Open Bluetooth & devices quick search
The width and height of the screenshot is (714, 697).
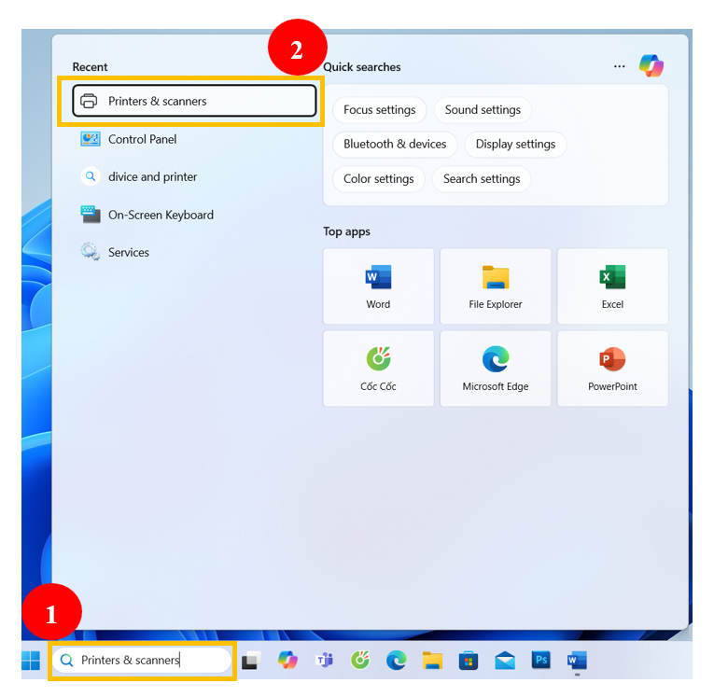point(395,144)
